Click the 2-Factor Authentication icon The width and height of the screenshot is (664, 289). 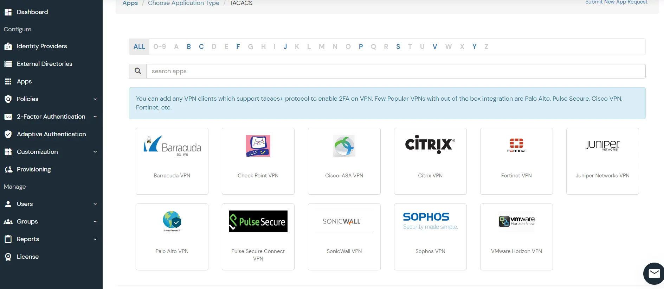pos(8,117)
